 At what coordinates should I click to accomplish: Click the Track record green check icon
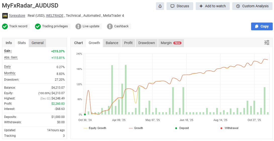[x=5, y=27]
